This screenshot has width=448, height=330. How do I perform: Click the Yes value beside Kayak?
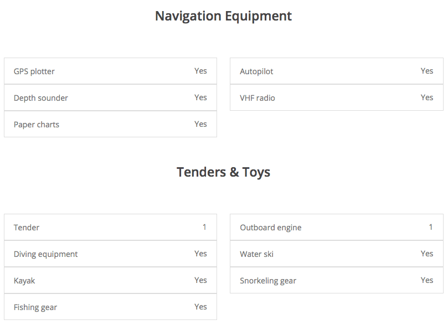[200, 280]
